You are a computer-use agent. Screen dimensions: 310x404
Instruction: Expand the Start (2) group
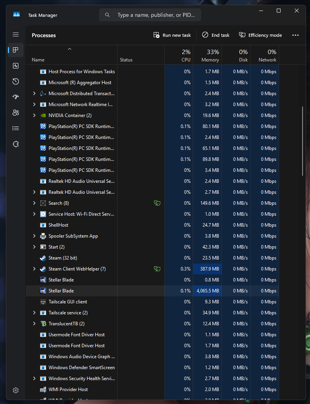[x=34, y=247]
